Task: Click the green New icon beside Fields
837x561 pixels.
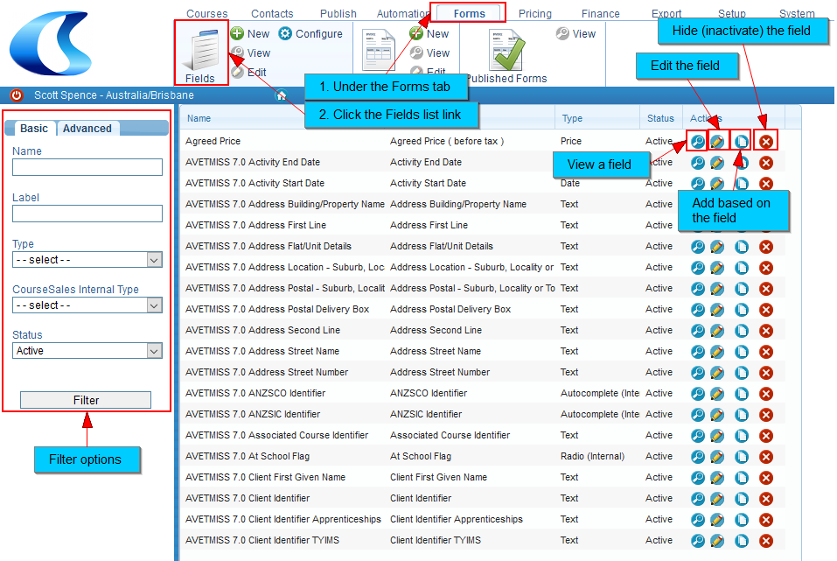Action: pos(237,33)
